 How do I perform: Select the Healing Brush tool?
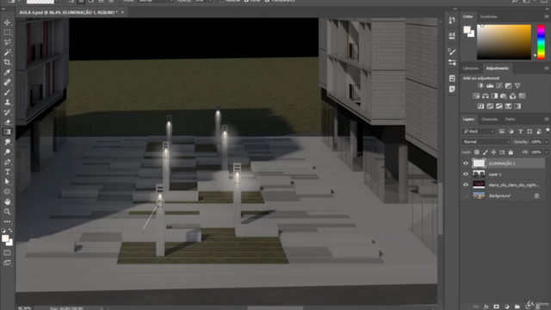(7, 83)
